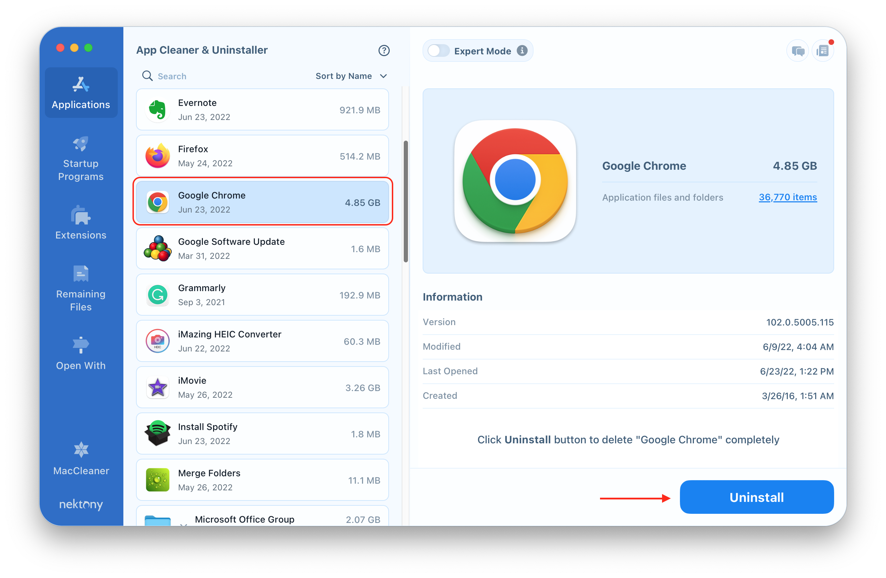Select Applications from sidebar
Viewport: 886px width, 578px height.
(x=81, y=93)
